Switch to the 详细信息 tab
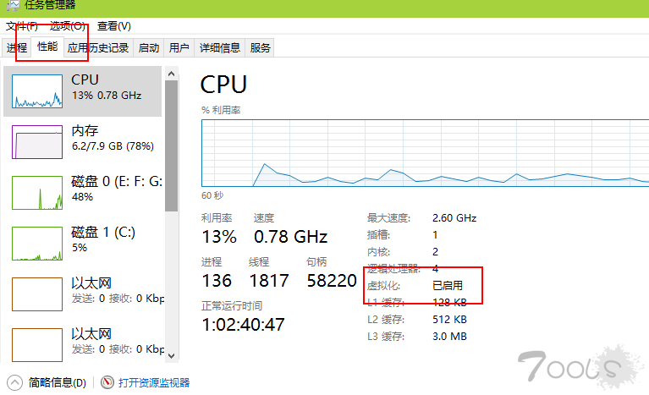Screen dimensions: 649x395 (220, 48)
